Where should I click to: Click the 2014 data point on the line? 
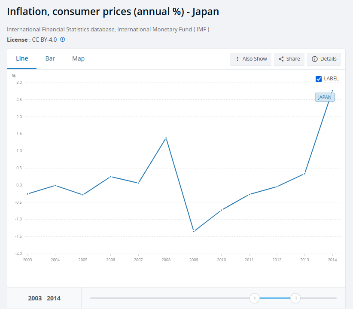332,91
